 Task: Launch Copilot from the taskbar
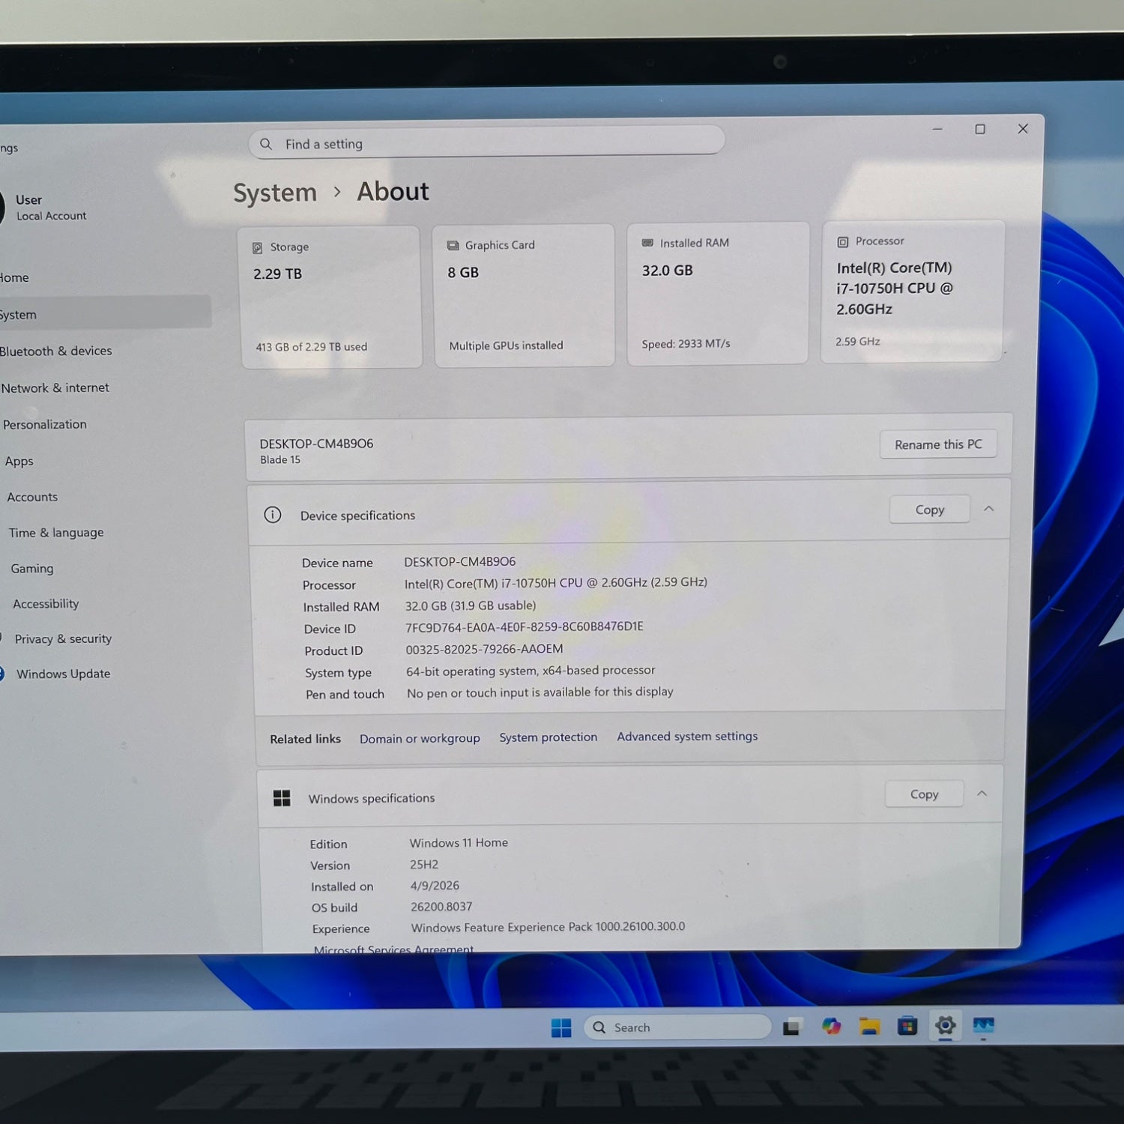click(x=831, y=1027)
